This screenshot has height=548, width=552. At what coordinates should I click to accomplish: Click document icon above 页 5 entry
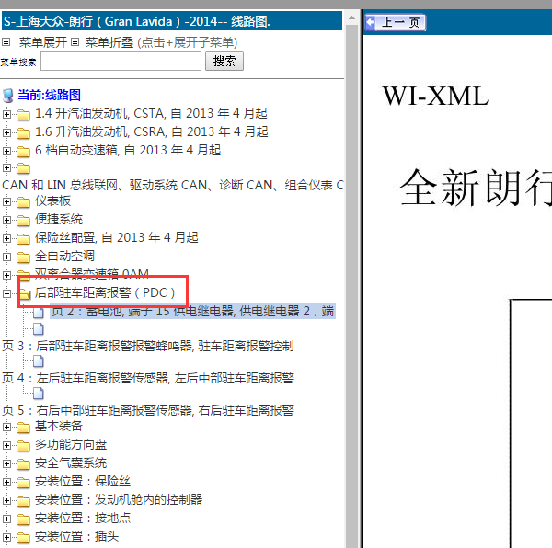tap(39, 394)
